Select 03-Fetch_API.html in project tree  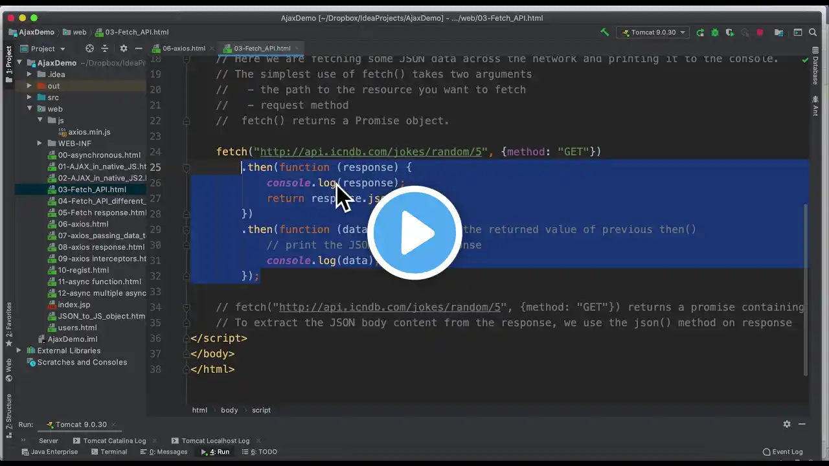point(87,190)
